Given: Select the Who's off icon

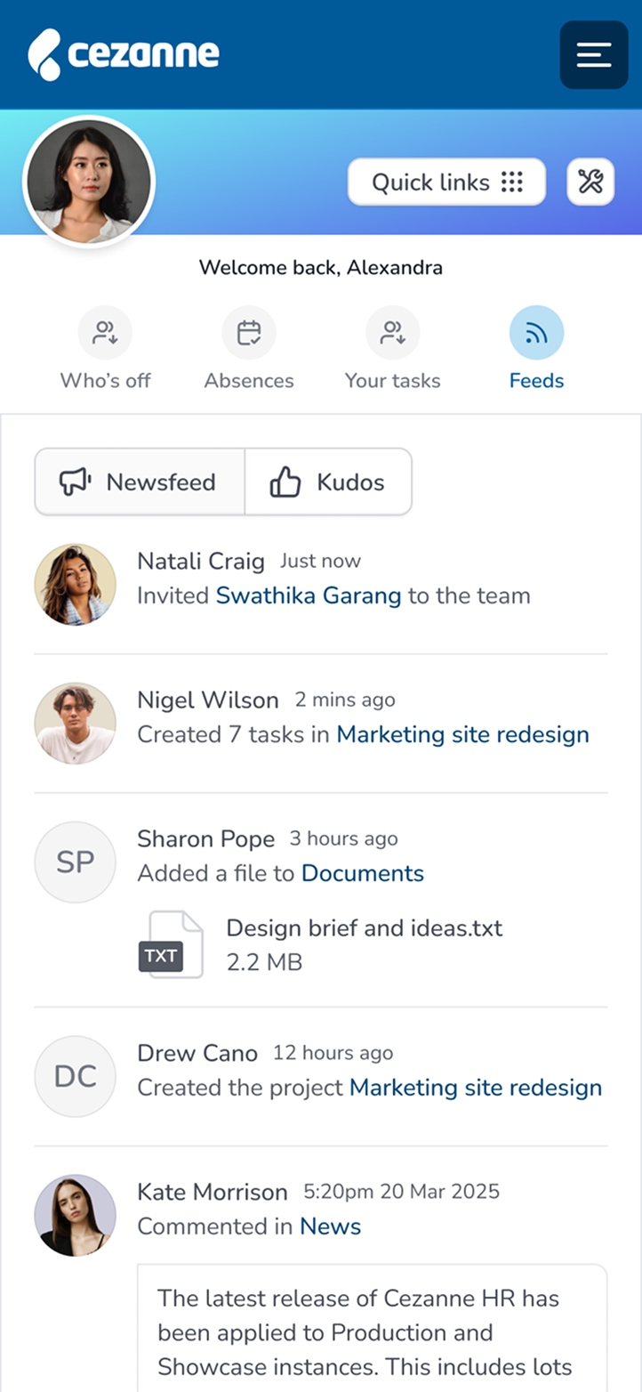Looking at the screenshot, I should (x=105, y=333).
